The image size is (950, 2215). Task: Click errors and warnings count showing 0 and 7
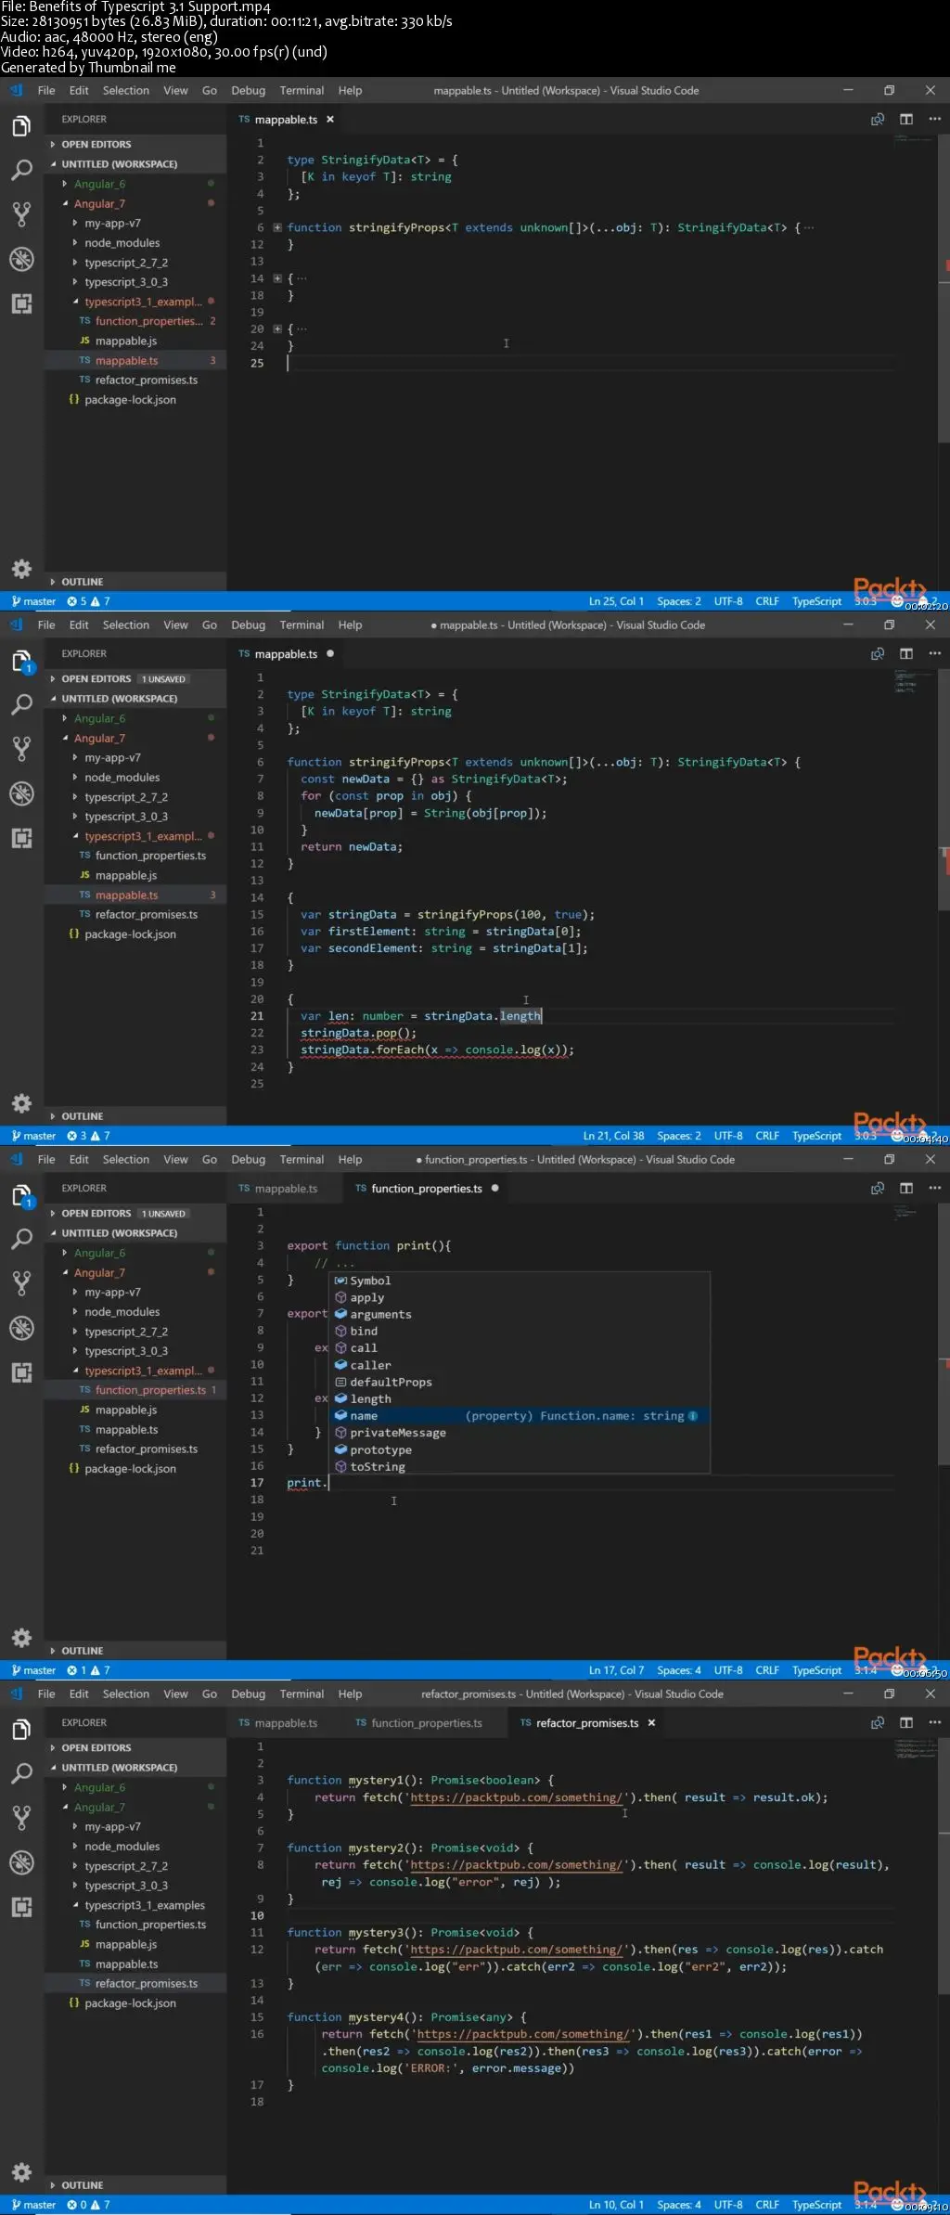coord(88,2205)
